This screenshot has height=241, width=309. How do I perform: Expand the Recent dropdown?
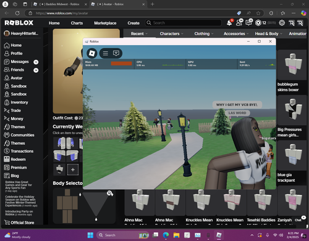(x=139, y=34)
